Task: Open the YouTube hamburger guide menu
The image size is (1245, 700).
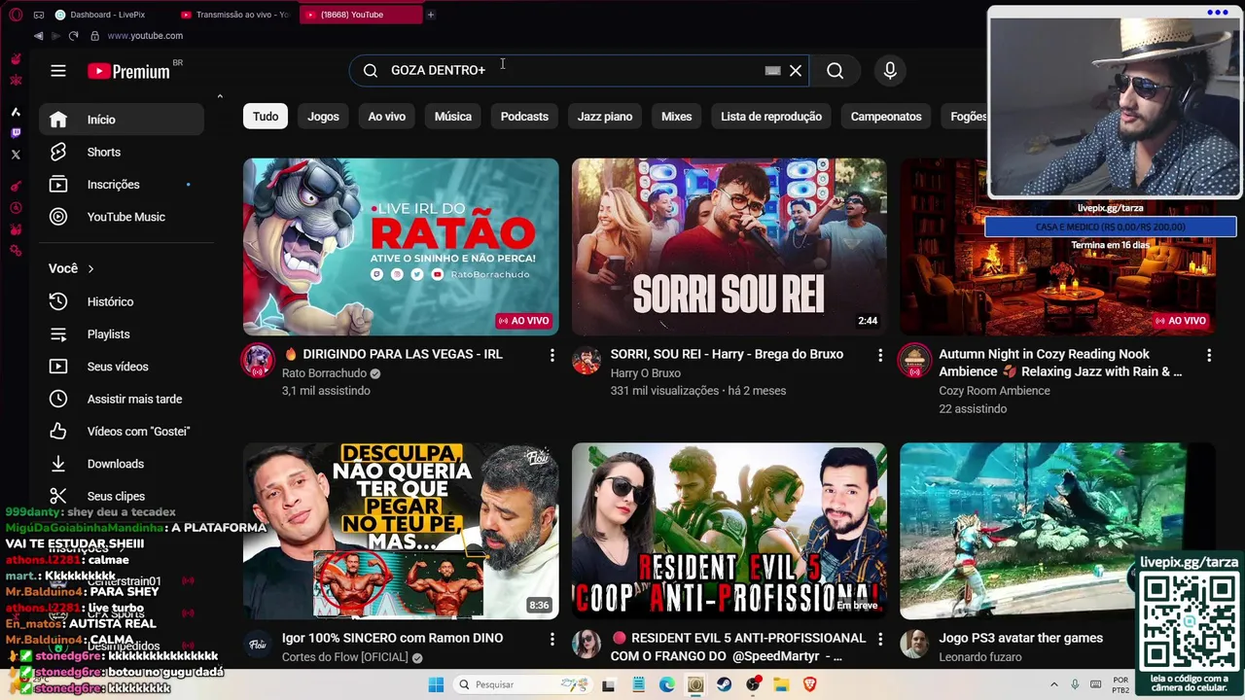Action: point(58,71)
